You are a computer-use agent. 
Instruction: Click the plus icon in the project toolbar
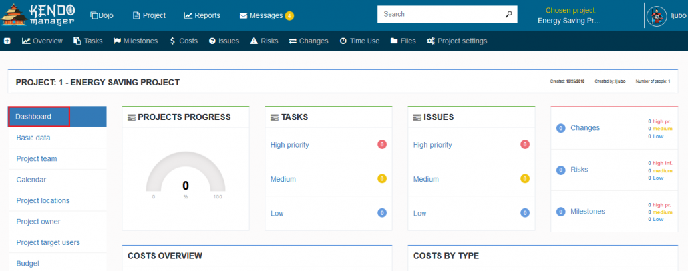[x=7, y=41]
